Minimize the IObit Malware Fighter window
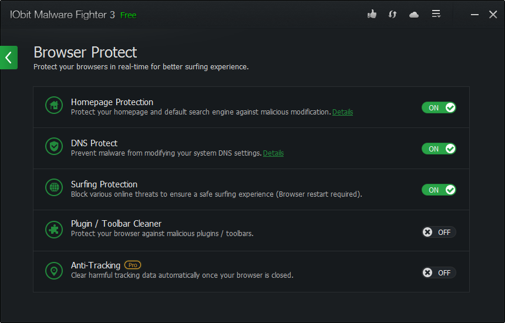Screen dimensions: 505x323 pyautogui.click(x=474, y=15)
